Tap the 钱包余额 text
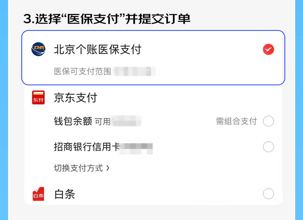The image size is (303, 220). tap(73, 121)
